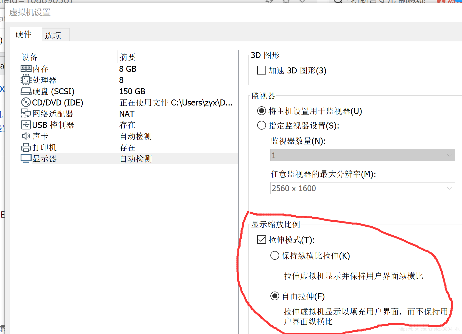Click the memory (内存) device icon
462x334 pixels.
pos(26,68)
